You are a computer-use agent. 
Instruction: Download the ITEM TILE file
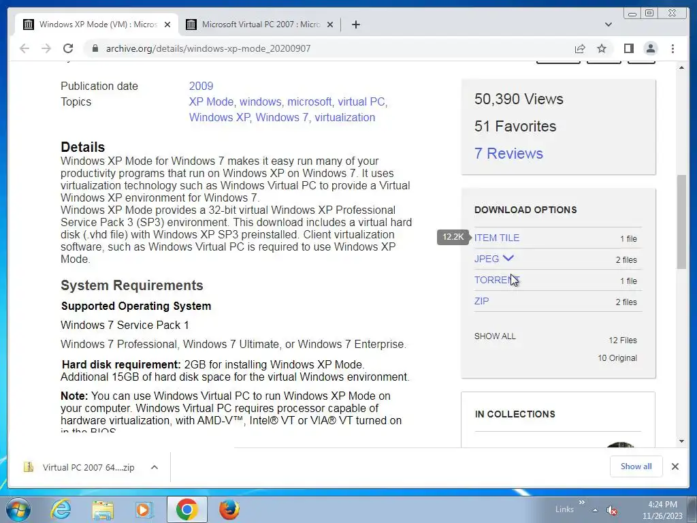pyautogui.click(x=496, y=238)
